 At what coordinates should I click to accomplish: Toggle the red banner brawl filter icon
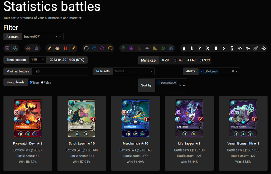click(x=65, y=49)
